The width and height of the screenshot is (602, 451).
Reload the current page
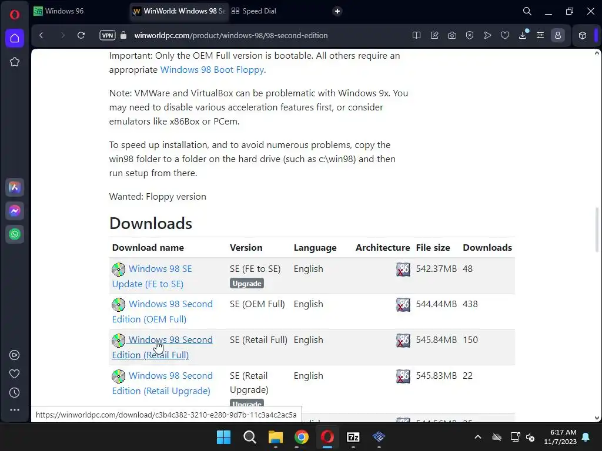click(x=81, y=35)
